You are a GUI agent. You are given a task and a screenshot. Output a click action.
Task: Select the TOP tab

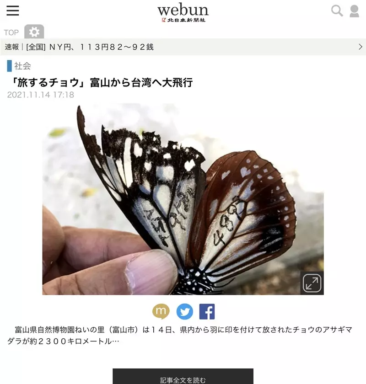click(11, 32)
